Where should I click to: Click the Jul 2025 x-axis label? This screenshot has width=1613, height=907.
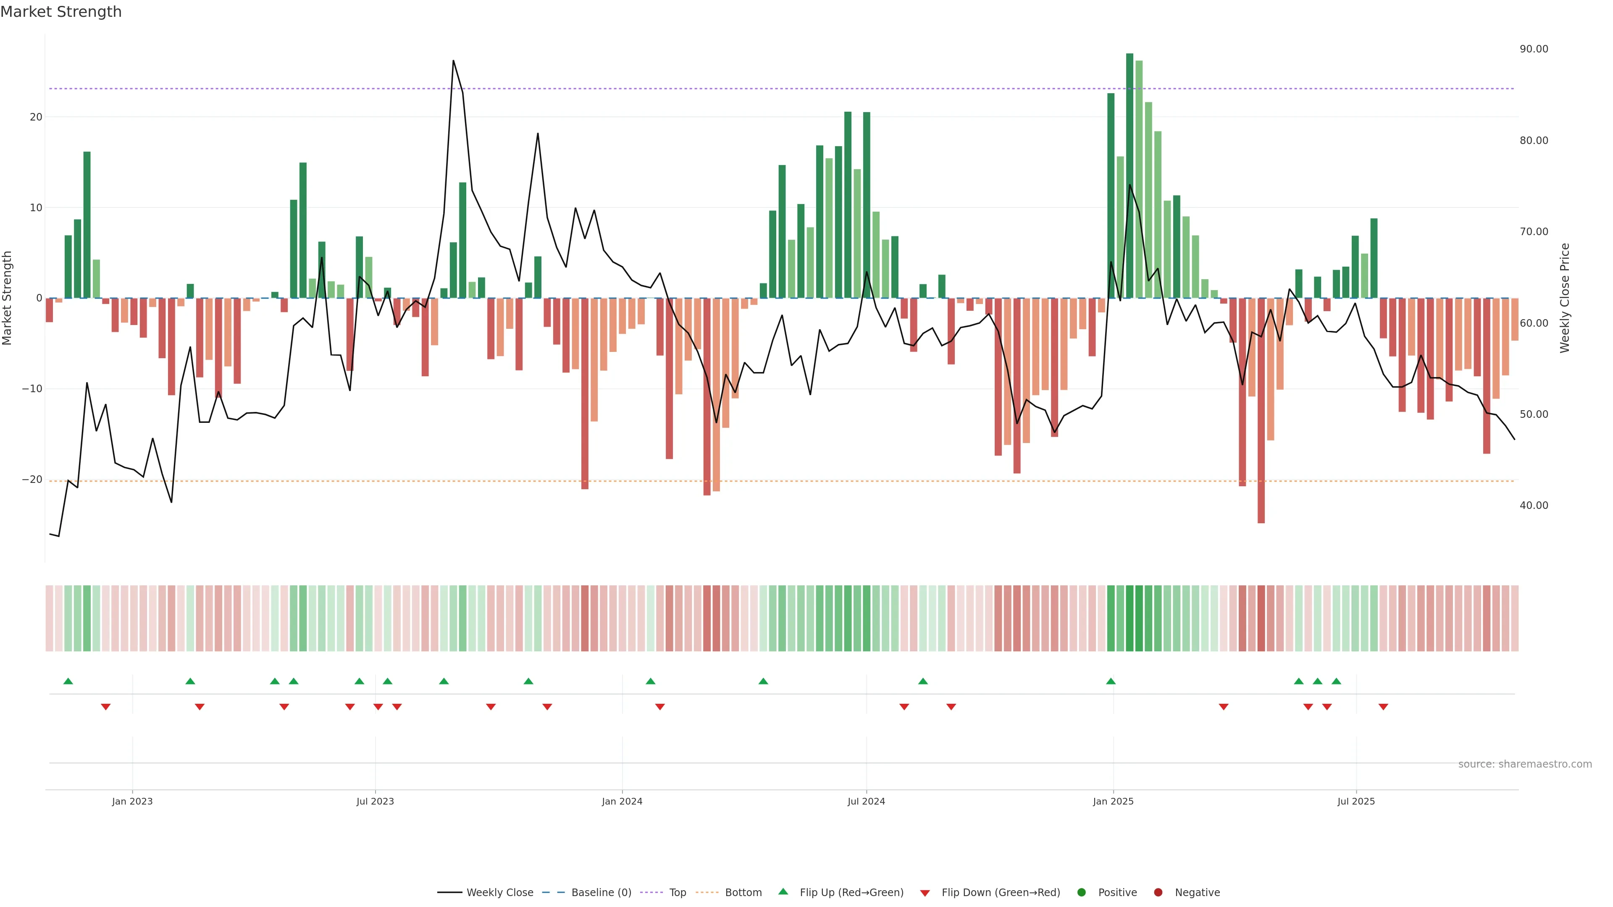[x=1356, y=801]
